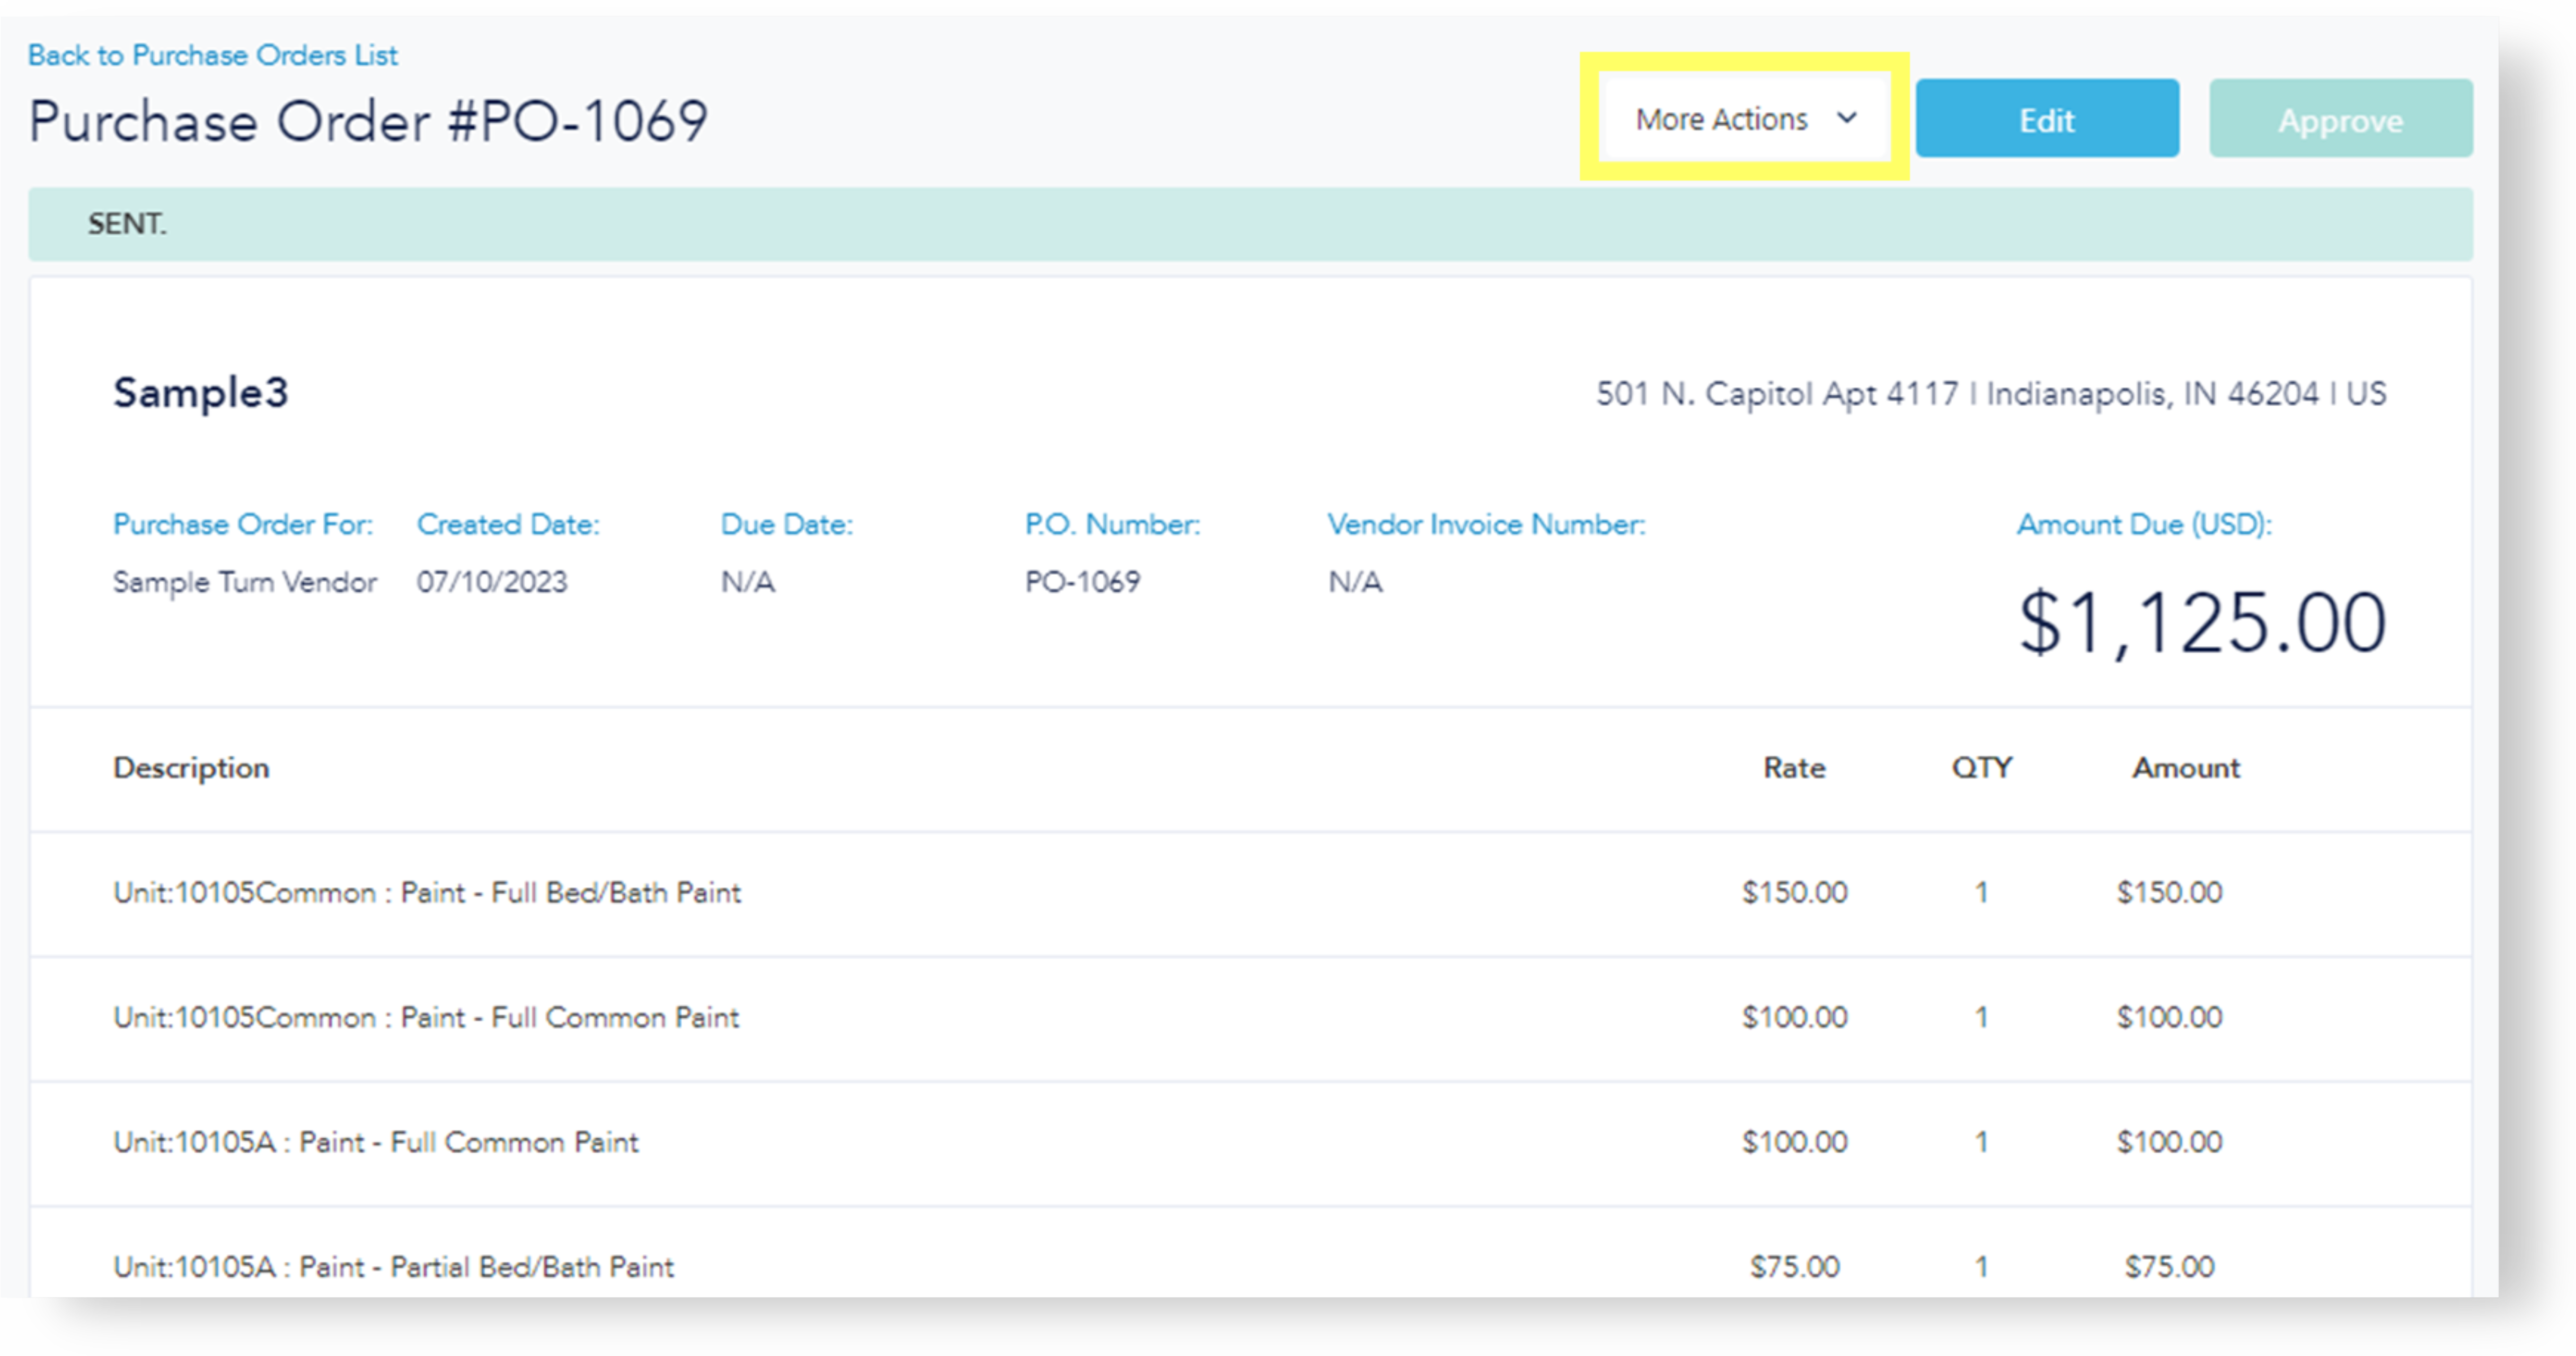Click the P.O. Number value PO-1069

[x=1082, y=582]
